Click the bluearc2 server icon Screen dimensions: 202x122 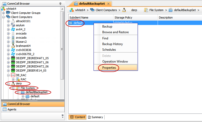coord(13,42)
